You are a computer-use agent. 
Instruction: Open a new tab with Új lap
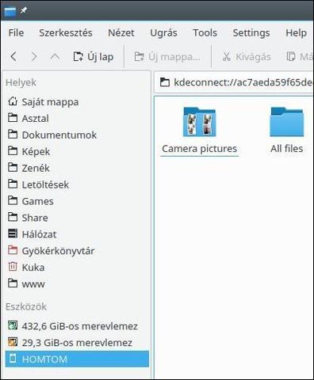tap(93, 56)
